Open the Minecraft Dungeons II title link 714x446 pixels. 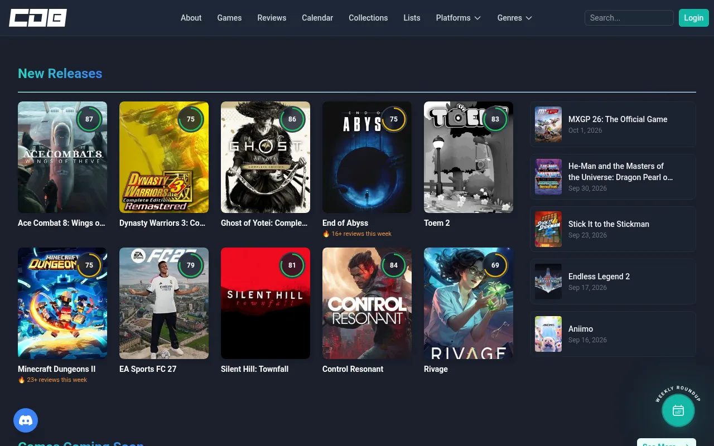[x=57, y=369]
